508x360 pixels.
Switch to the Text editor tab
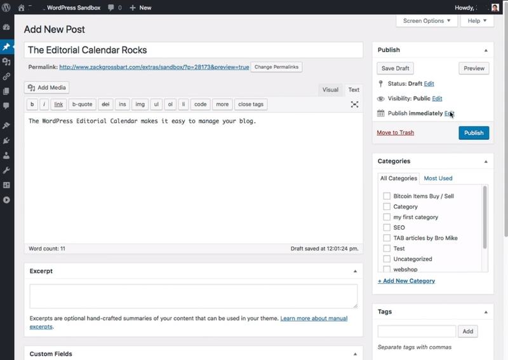tap(354, 90)
